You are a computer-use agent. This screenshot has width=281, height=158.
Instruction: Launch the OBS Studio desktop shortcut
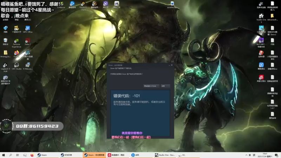(x=17, y=66)
